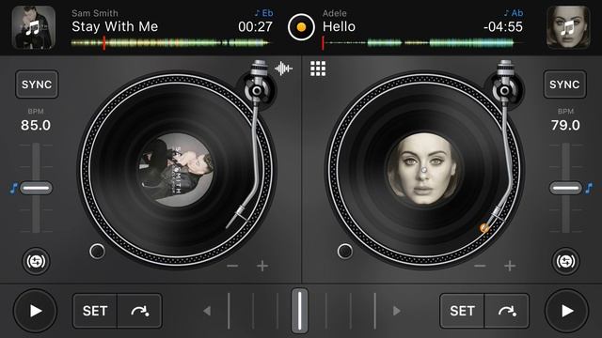Toggle the right deck loop button
Screen dimensions: 602x338
(x=565, y=261)
